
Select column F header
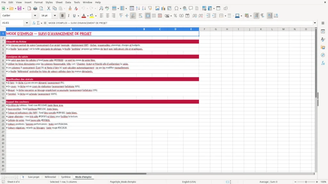pos(204,29)
